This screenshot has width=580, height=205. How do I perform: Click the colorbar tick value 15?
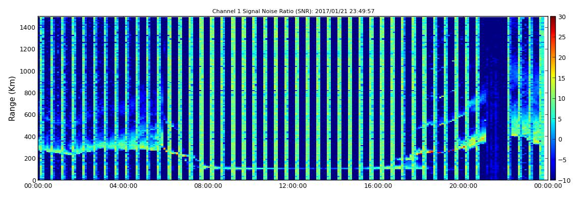click(x=562, y=78)
